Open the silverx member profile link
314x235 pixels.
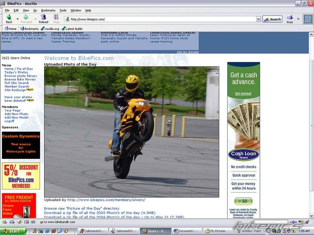106,200
